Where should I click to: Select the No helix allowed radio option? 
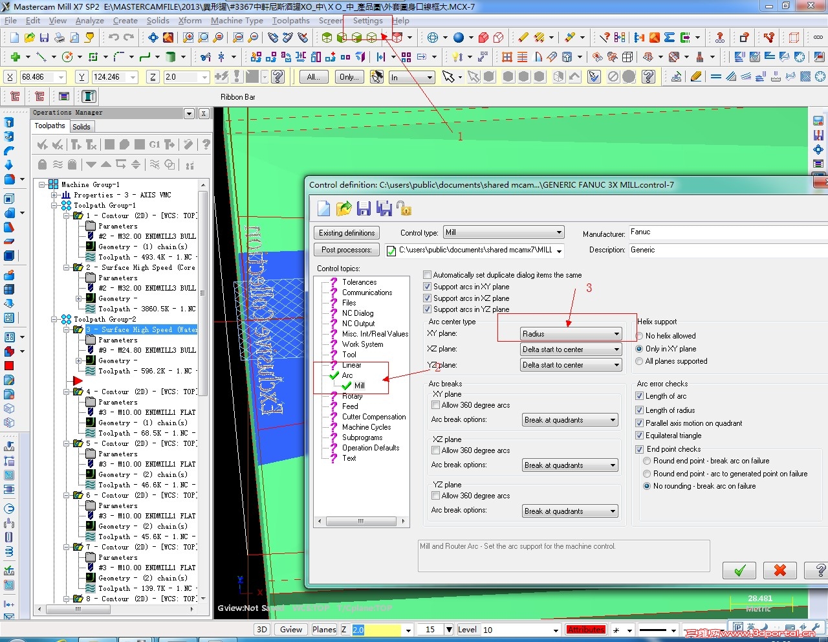[x=640, y=336]
